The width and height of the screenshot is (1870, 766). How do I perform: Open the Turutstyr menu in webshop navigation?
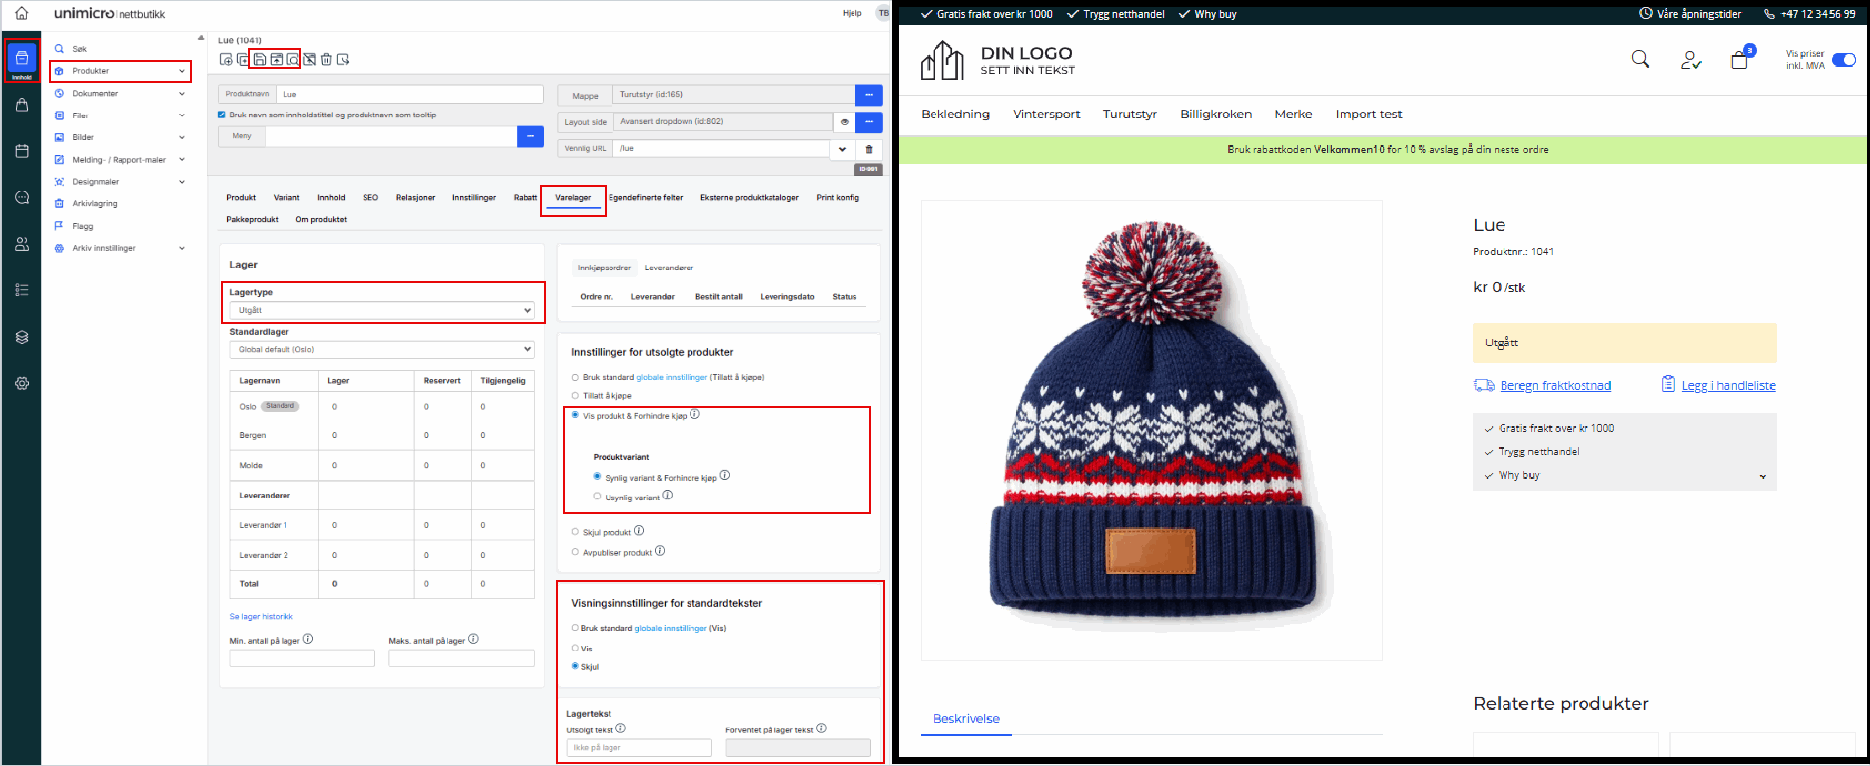click(1129, 115)
